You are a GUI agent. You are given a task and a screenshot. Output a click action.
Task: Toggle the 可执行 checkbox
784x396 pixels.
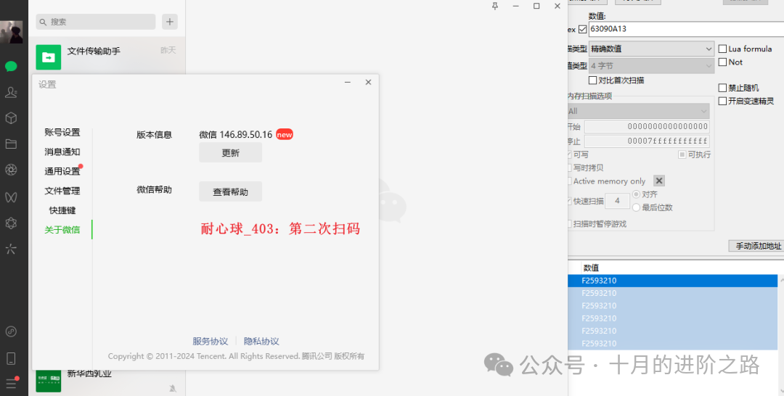click(x=682, y=154)
